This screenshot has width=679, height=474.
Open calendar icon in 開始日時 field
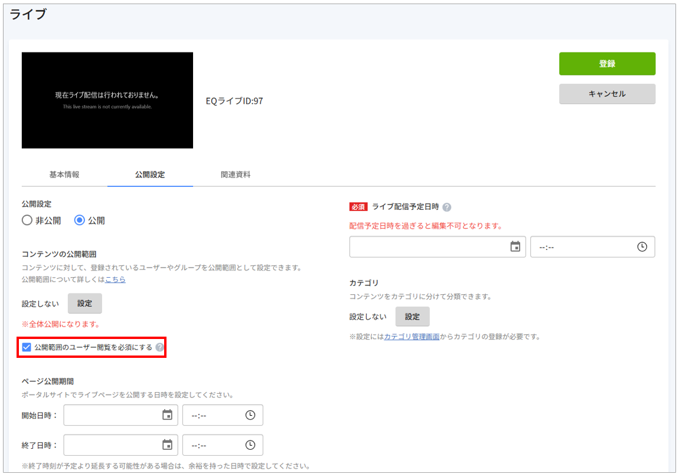click(x=167, y=415)
